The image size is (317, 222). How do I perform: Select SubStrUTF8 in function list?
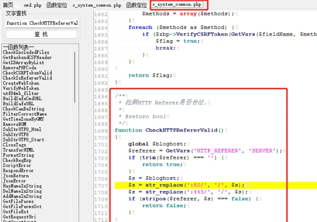point(15,134)
